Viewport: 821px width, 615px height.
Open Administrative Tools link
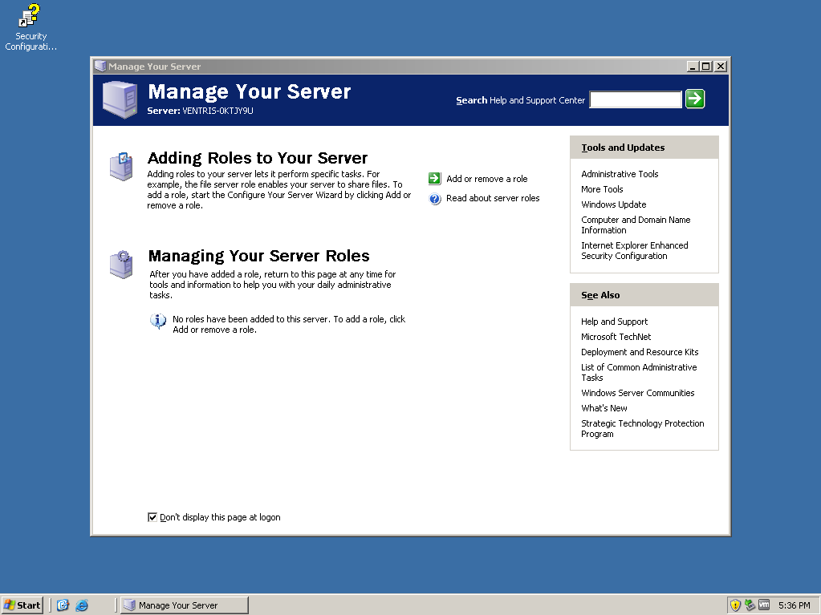pyautogui.click(x=620, y=174)
